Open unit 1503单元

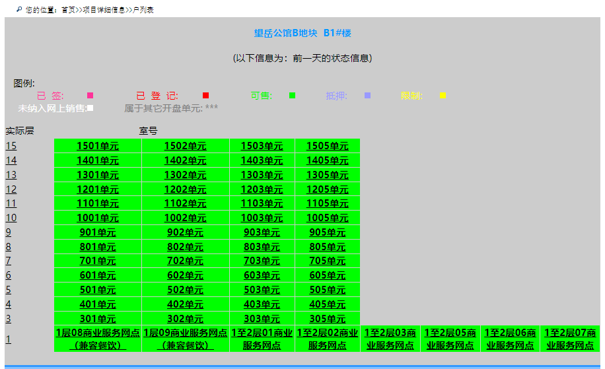[262, 146]
